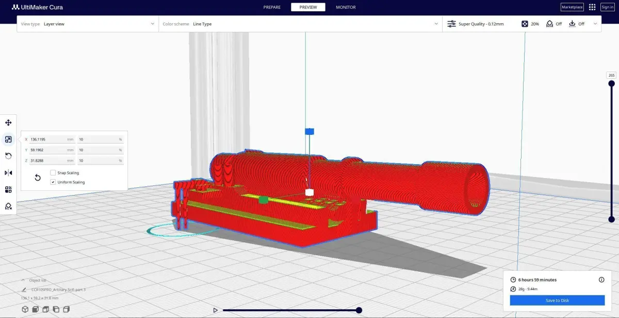The image size is (619, 318).
Task: Click the support Off icon
Action: pos(550,24)
